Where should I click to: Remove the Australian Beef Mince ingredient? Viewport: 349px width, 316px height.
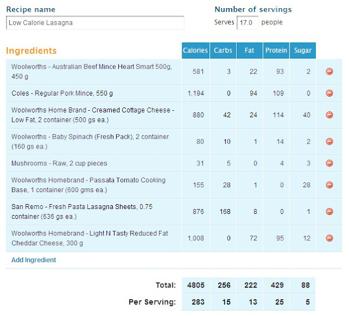click(x=329, y=71)
